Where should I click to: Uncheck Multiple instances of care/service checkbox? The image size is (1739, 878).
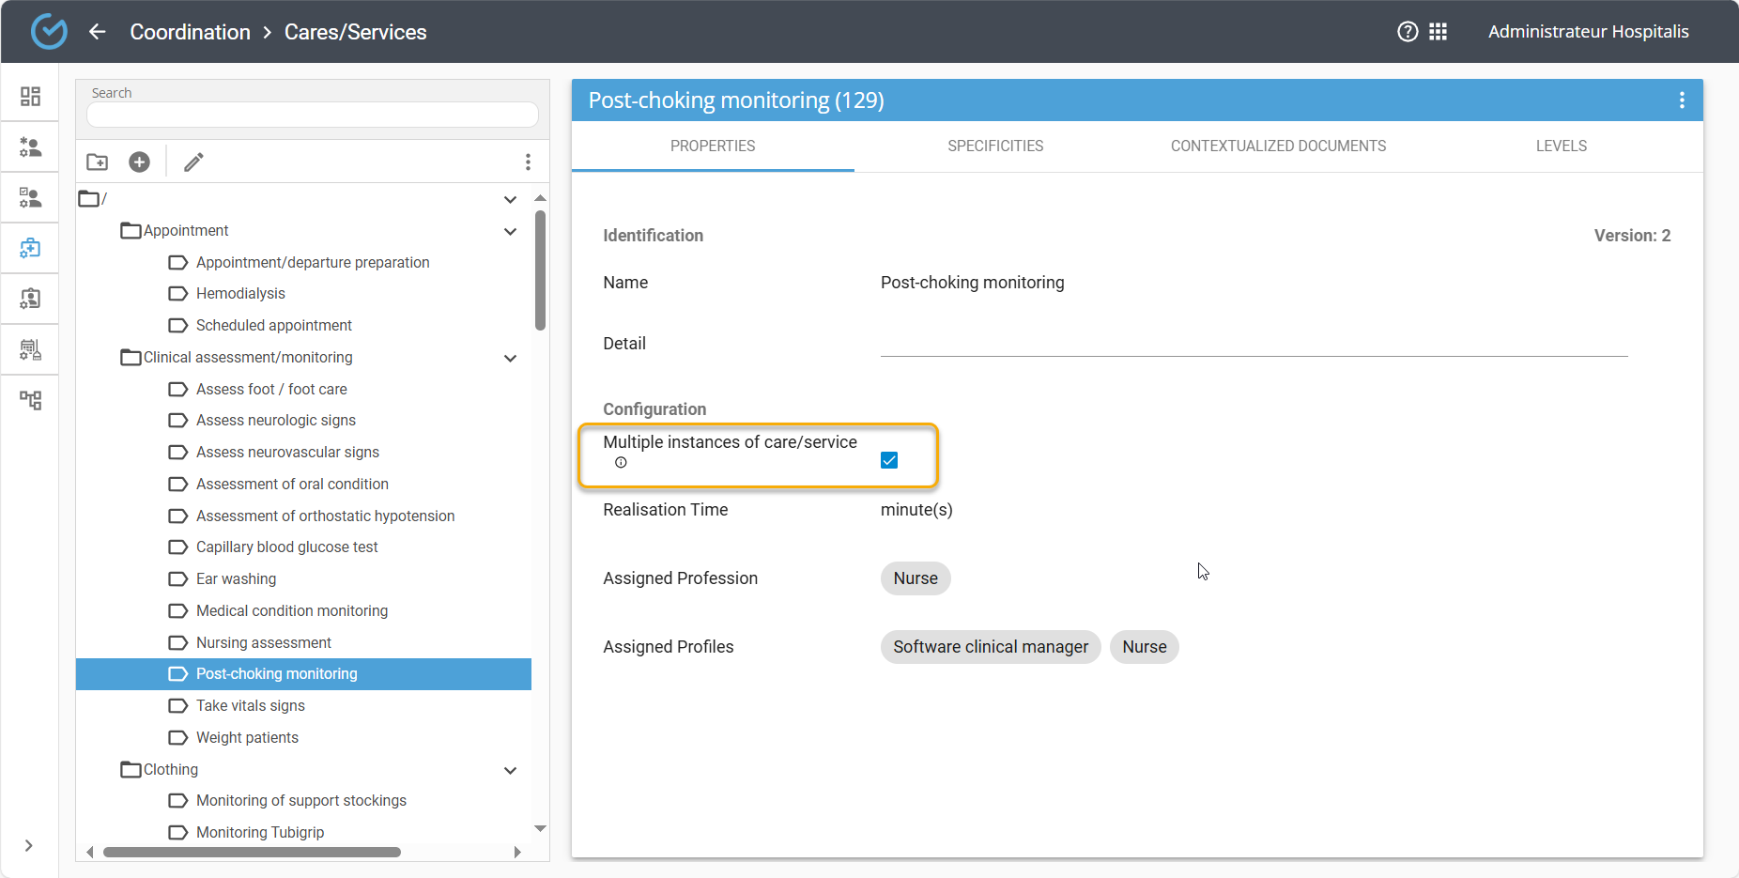889,460
